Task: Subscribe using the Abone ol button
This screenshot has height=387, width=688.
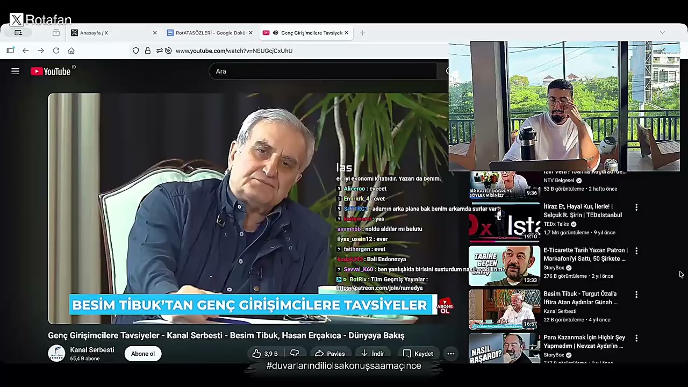Action: [x=143, y=353]
